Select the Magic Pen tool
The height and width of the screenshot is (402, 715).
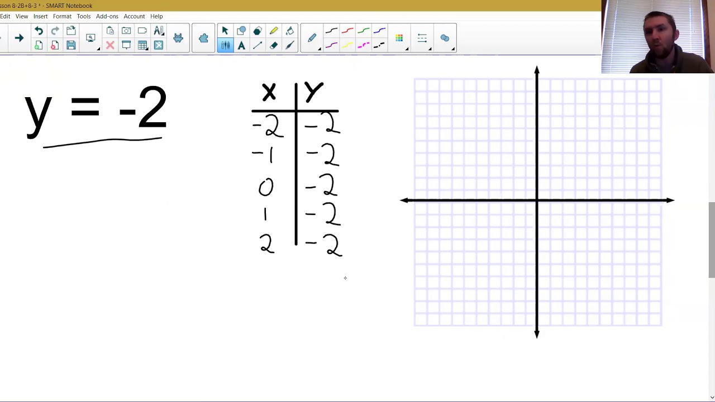(290, 46)
